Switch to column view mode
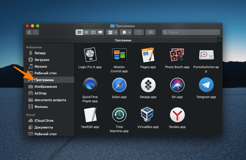This screenshot has height=160, width=246. point(93,32)
